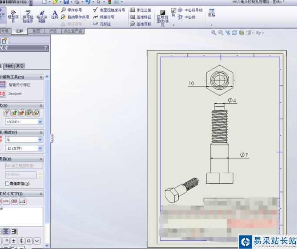Switch to the 注解 annotation tab
Image resolution: width=297 pixels, height=249 pixels.
point(19,31)
